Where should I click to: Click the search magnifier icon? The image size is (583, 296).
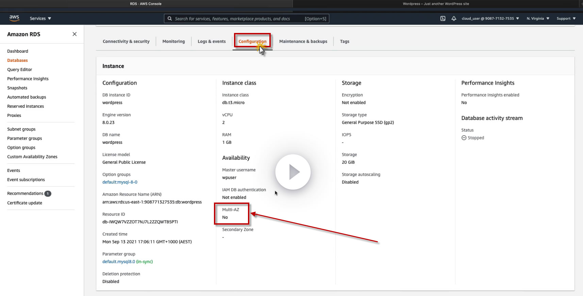(170, 18)
